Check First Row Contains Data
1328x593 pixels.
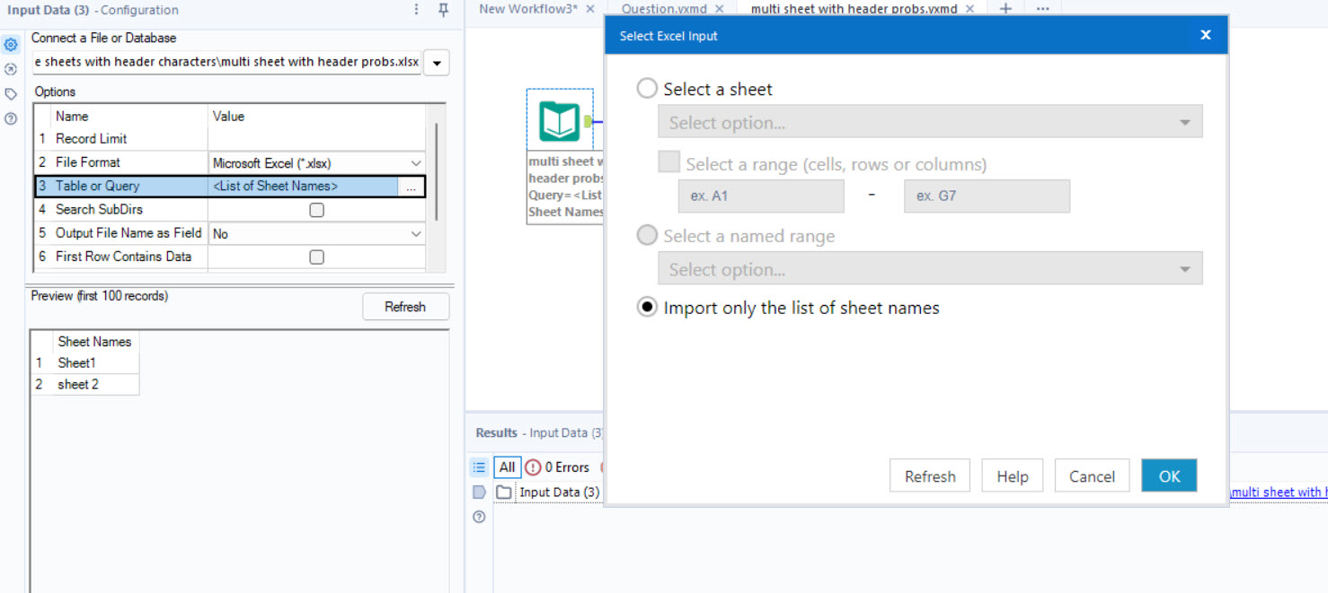316,257
